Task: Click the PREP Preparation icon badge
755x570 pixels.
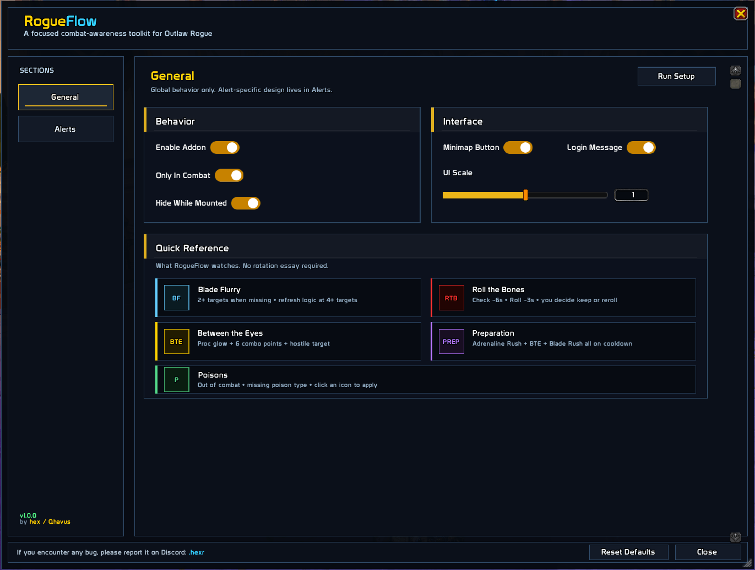Action: click(x=451, y=341)
